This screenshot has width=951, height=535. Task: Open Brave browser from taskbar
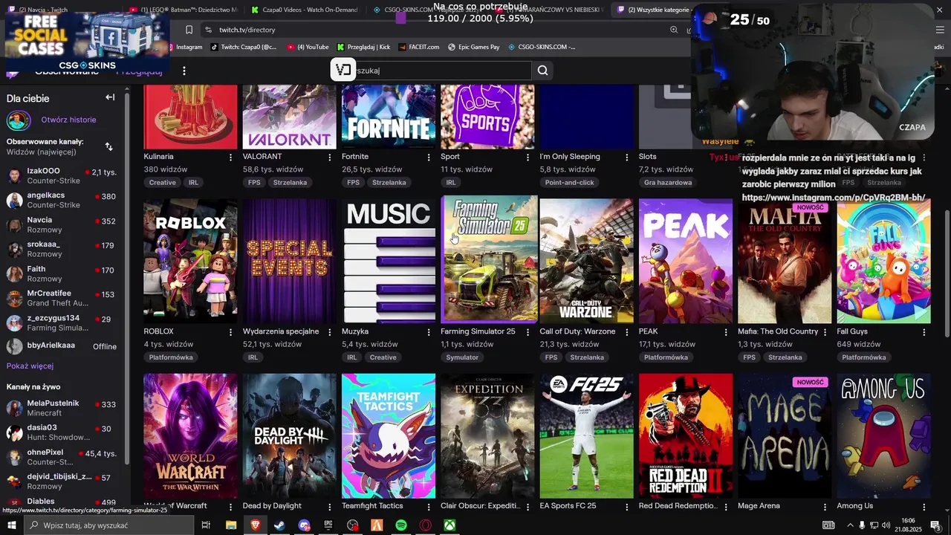(256, 525)
